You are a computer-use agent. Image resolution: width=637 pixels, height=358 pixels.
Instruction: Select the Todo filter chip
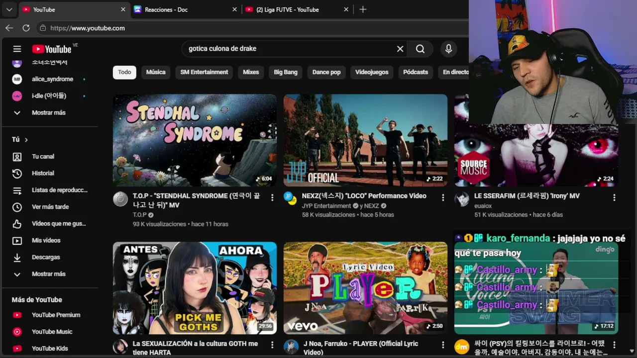(x=124, y=72)
